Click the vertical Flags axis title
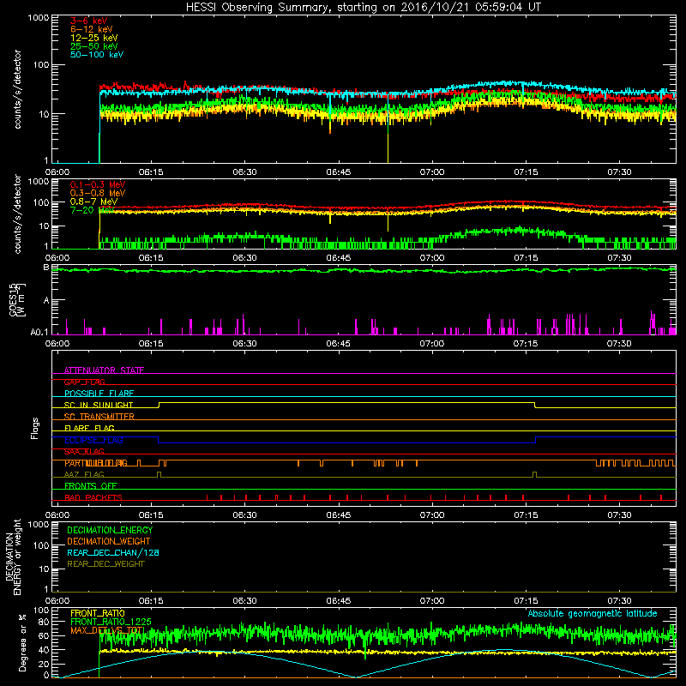Viewport: 686px width, 686px height. point(35,428)
